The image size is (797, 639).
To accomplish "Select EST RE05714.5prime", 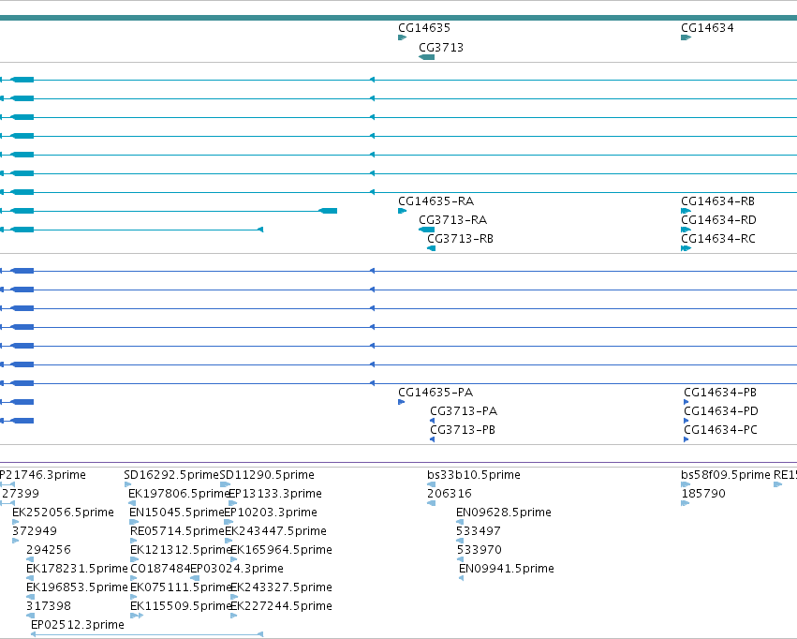I will point(177,531).
